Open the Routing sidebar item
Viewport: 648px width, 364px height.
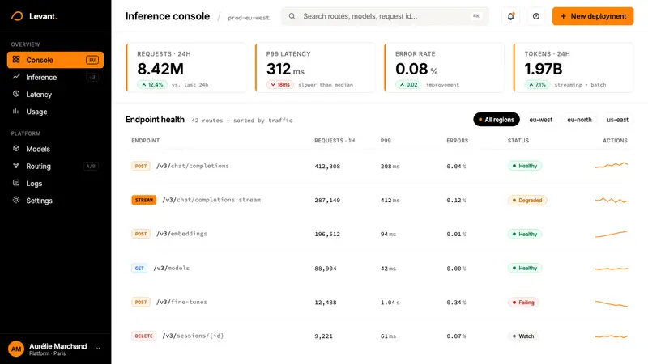click(55, 167)
